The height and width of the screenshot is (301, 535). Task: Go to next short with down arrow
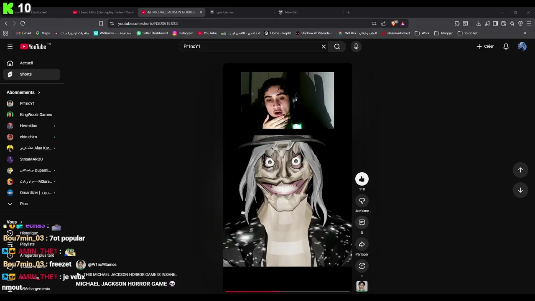pyautogui.click(x=520, y=190)
